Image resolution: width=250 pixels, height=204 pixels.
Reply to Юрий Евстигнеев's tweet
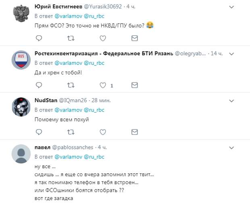39,38
